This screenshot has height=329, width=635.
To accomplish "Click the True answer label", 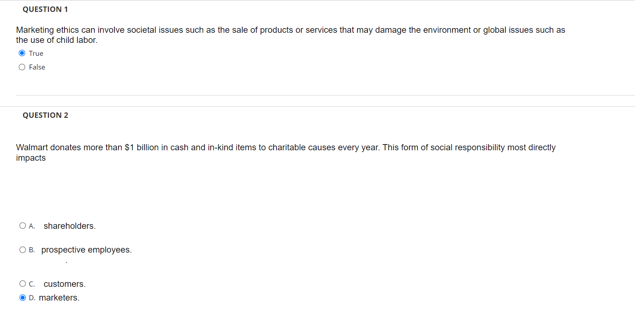I will [36, 53].
